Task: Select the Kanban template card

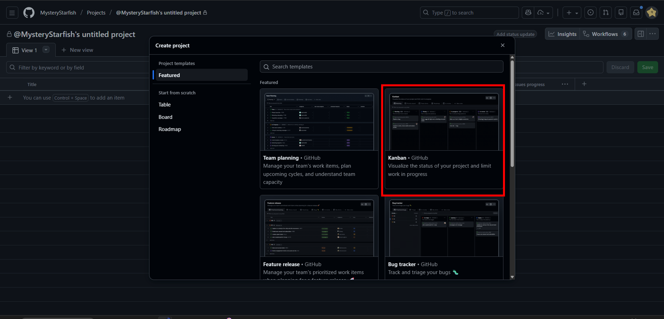Action: pos(444,139)
